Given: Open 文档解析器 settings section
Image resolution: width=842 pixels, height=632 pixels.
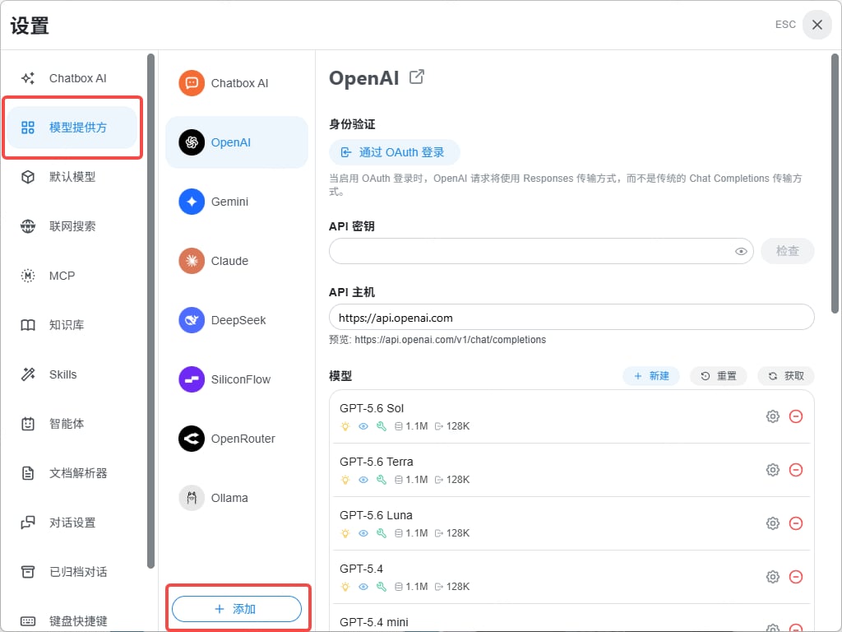Looking at the screenshot, I should [72, 473].
